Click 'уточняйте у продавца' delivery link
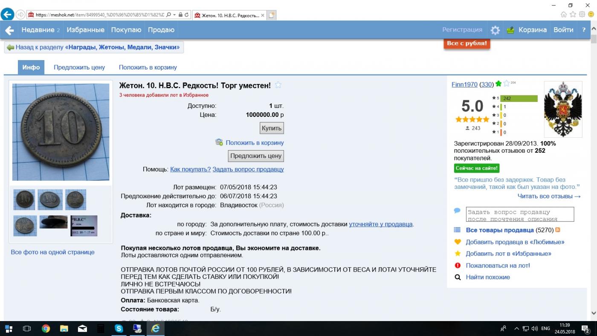 [x=381, y=224]
